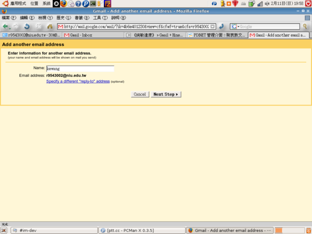Open the instant messenger launcher with chat bubble
The image size is (312, 234).
point(100,4)
